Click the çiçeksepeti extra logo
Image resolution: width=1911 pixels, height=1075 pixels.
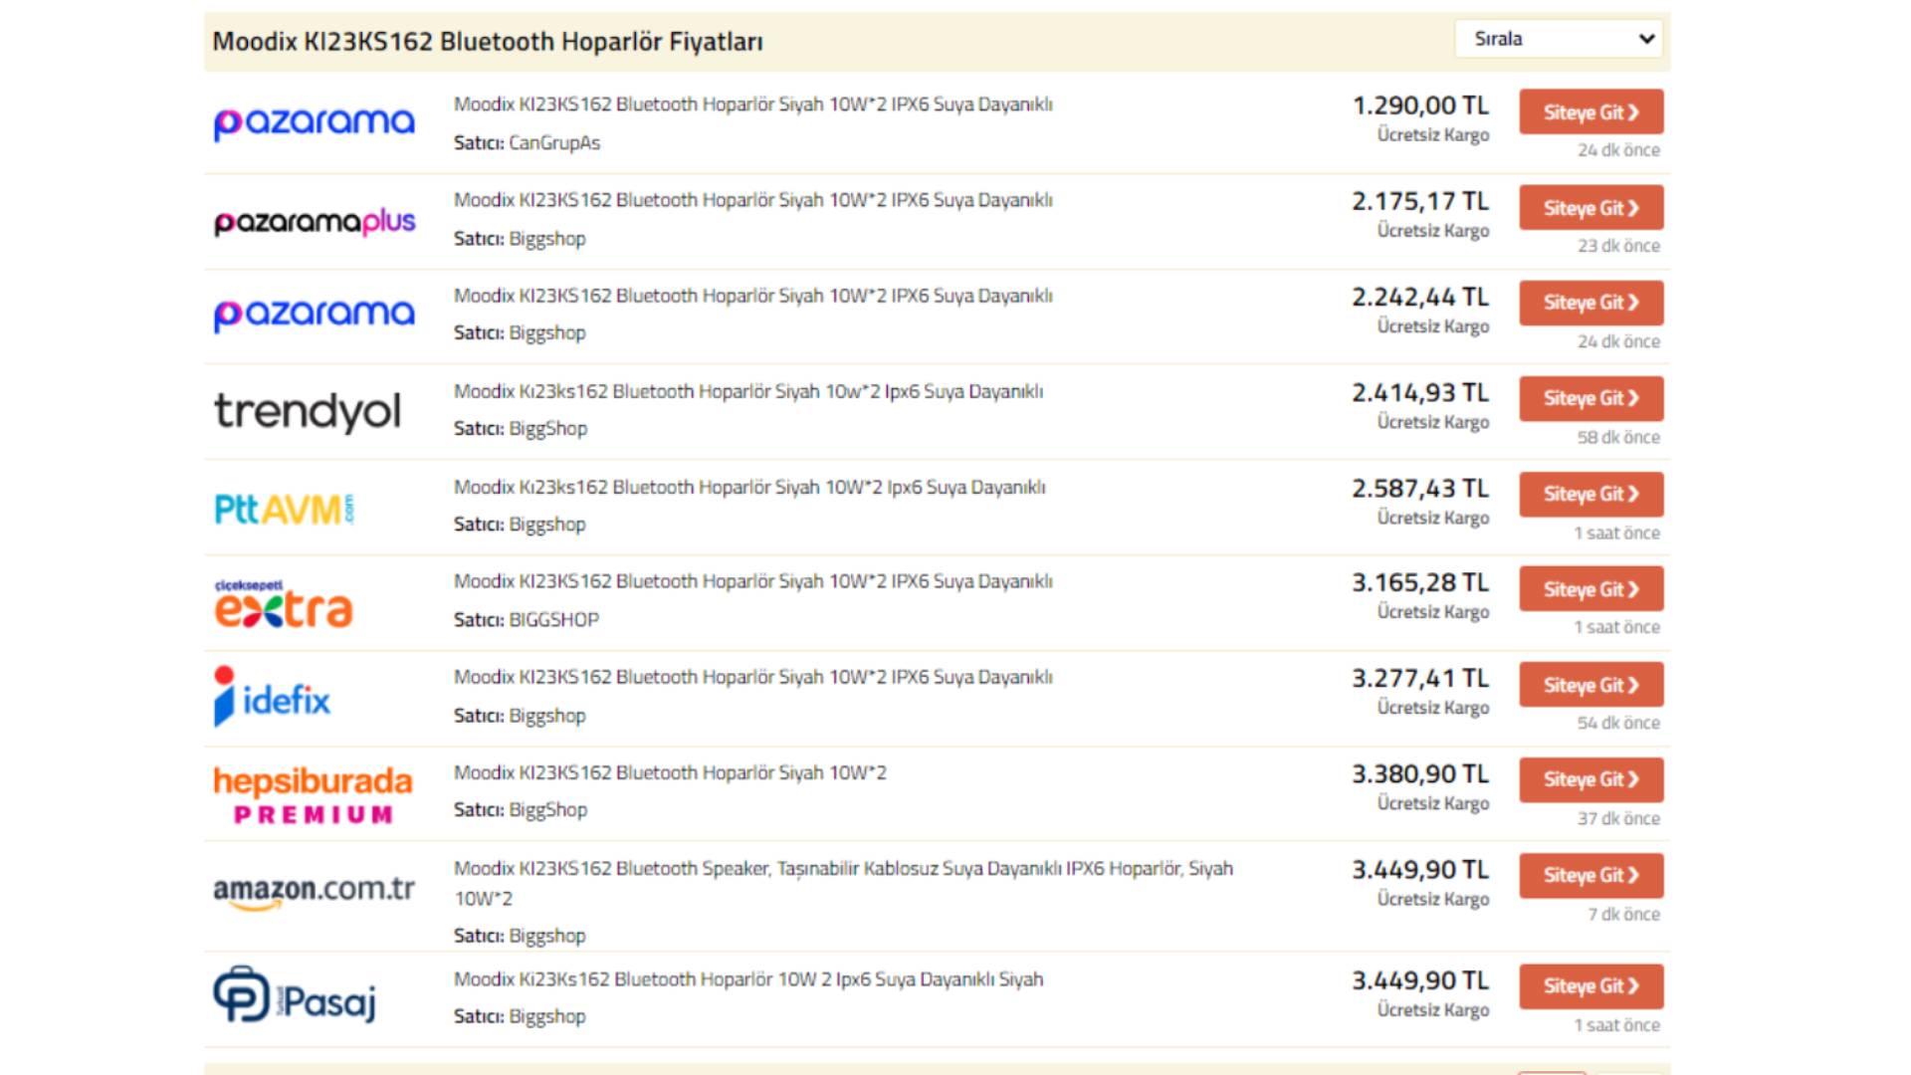point(284,604)
